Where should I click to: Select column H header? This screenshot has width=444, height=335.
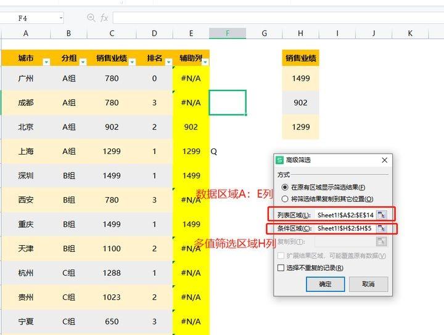tap(301, 33)
